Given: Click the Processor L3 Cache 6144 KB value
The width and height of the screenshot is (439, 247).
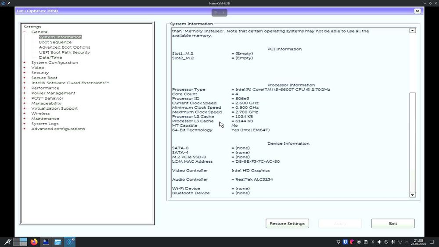Looking at the screenshot, I should pos(244,121).
